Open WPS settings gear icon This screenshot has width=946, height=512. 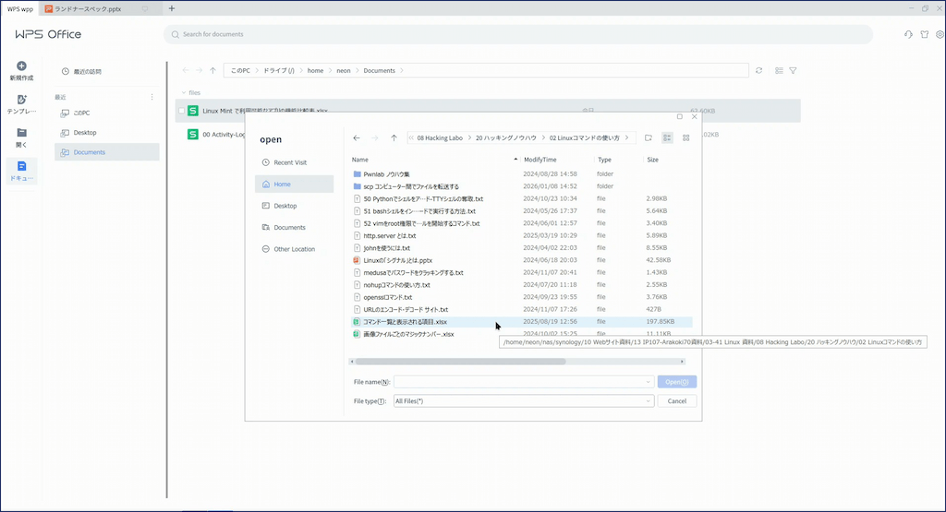coord(940,34)
